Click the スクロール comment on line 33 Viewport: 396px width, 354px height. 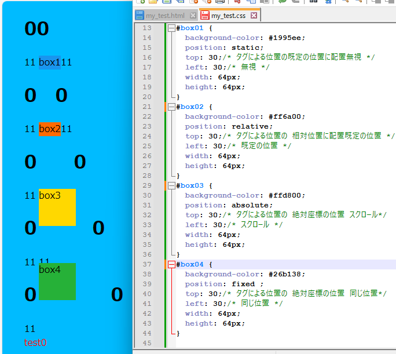click(x=255, y=225)
